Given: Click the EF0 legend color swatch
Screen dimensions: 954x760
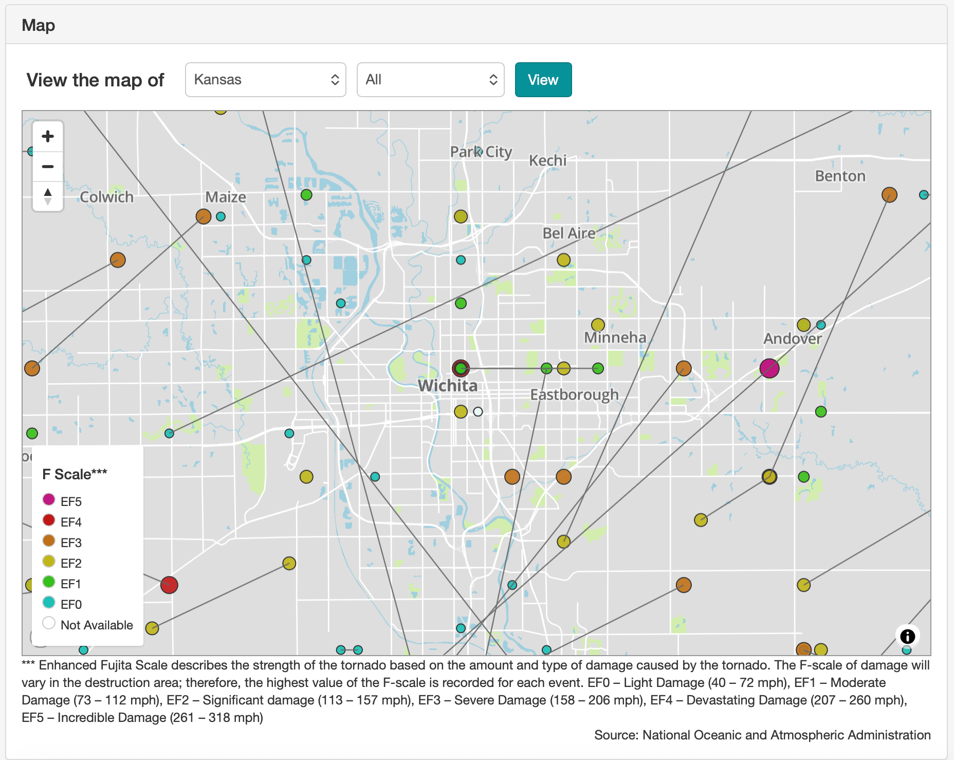Looking at the screenshot, I should [x=49, y=602].
